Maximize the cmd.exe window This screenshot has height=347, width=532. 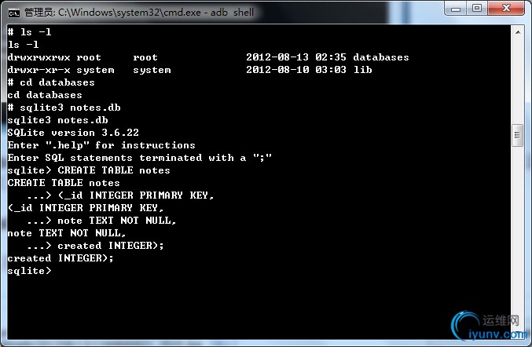477,9
